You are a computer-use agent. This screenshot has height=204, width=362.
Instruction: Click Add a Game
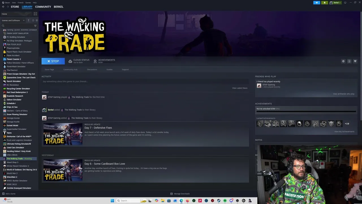[x=9, y=194]
